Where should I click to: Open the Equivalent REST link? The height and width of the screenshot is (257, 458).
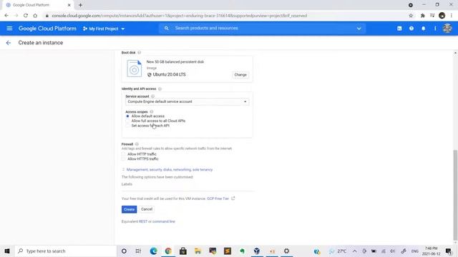pos(143,221)
